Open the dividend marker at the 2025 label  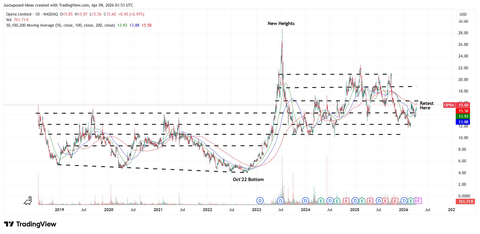355,201
